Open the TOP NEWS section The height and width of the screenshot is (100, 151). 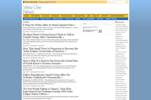pyautogui.click(x=35, y=16)
